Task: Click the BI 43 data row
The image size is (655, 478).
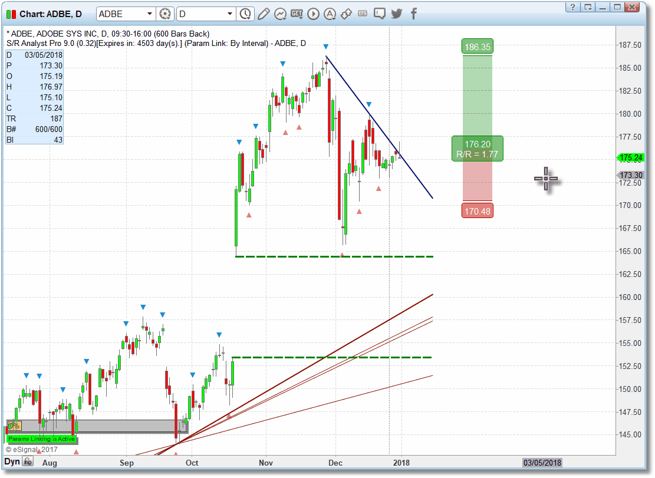Action: (x=34, y=140)
